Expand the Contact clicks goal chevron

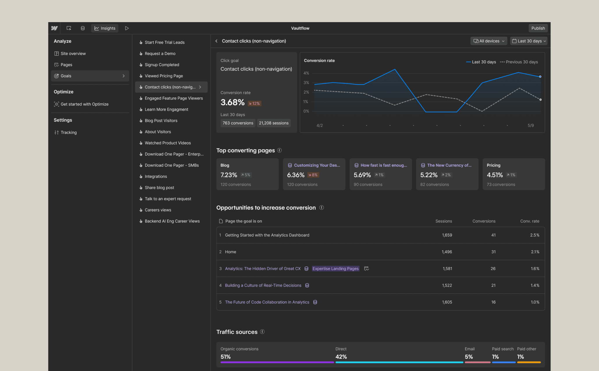coord(200,87)
